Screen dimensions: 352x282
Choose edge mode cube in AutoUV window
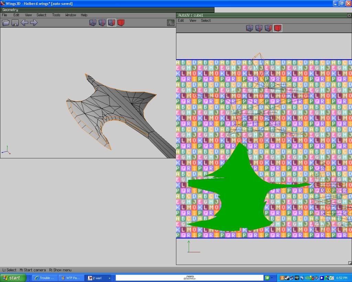pyautogui.click(x=259, y=28)
